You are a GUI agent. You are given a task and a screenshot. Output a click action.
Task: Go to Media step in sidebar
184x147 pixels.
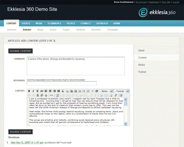click(157, 65)
